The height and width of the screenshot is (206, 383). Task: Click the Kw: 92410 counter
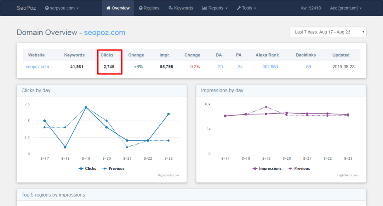tap(311, 8)
